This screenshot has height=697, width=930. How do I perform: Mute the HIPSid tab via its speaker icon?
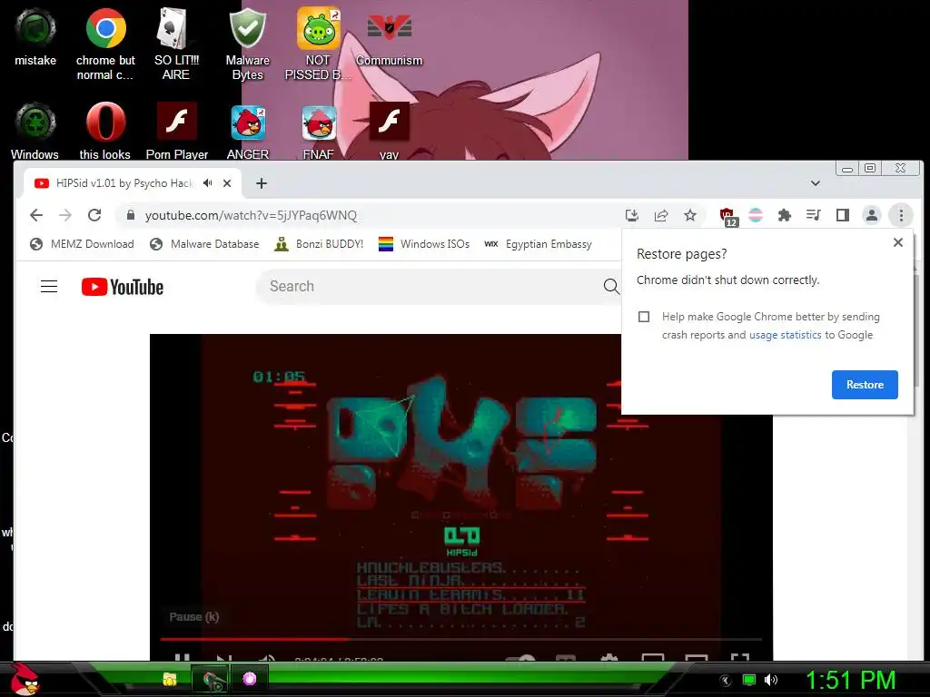207,183
